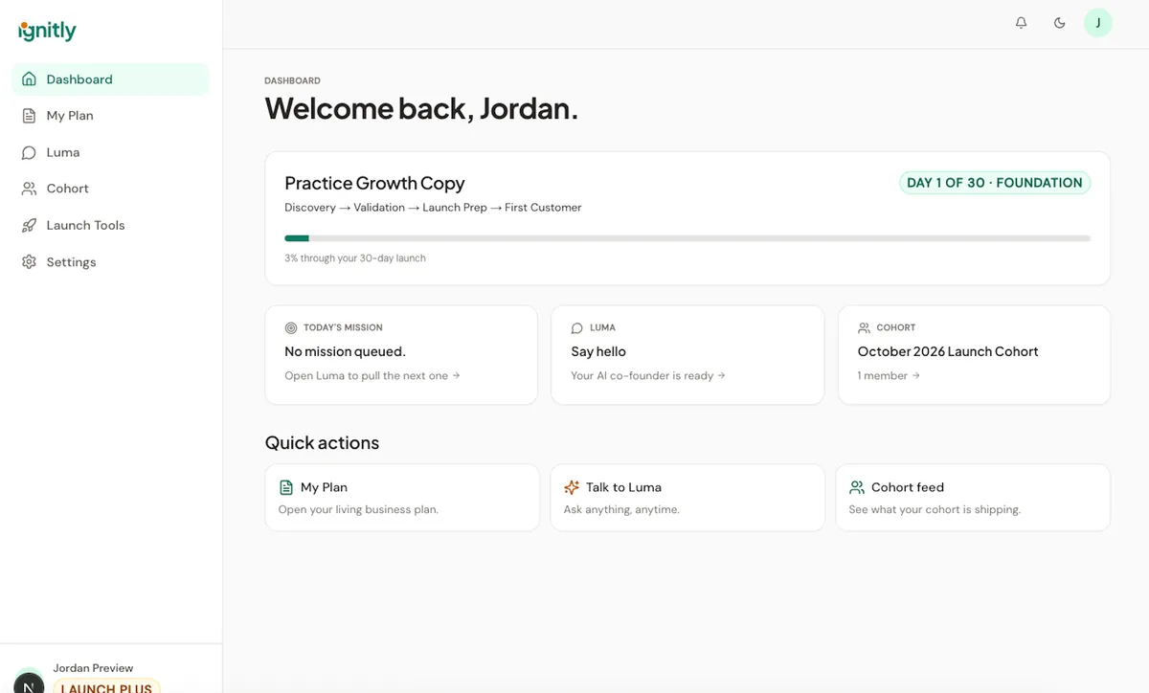This screenshot has width=1149, height=693.
Task: Click the N avatar at sidebar bottom
Action: click(29, 682)
